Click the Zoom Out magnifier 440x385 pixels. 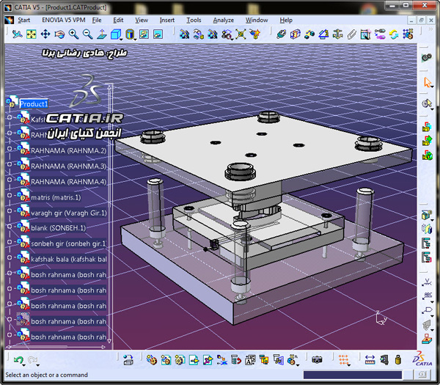point(87,34)
